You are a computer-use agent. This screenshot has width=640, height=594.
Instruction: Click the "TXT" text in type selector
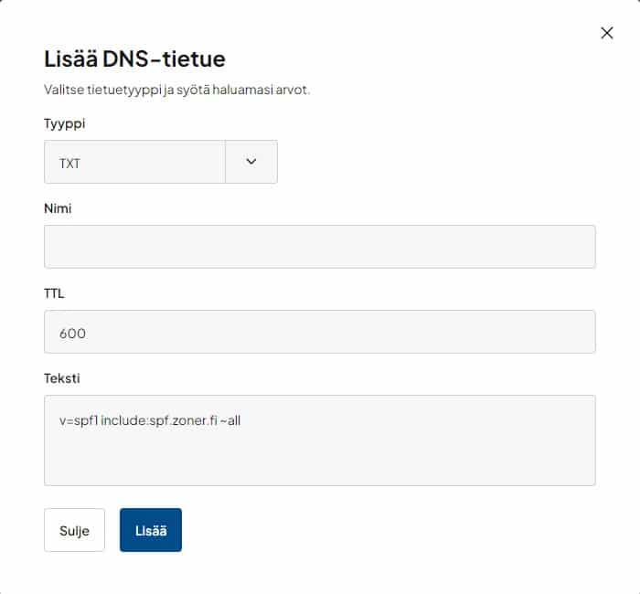point(70,163)
